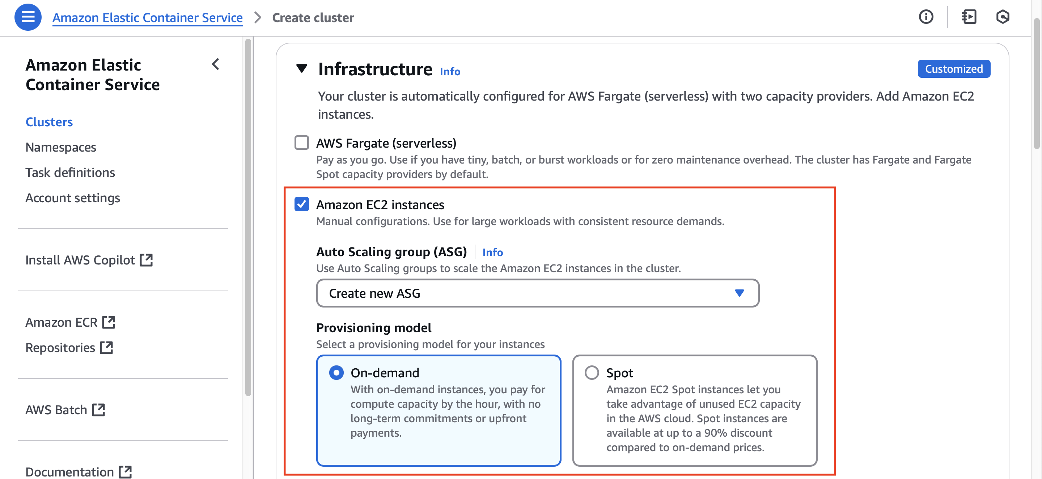Click the Info link beside Infrastructure

point(450,72)
